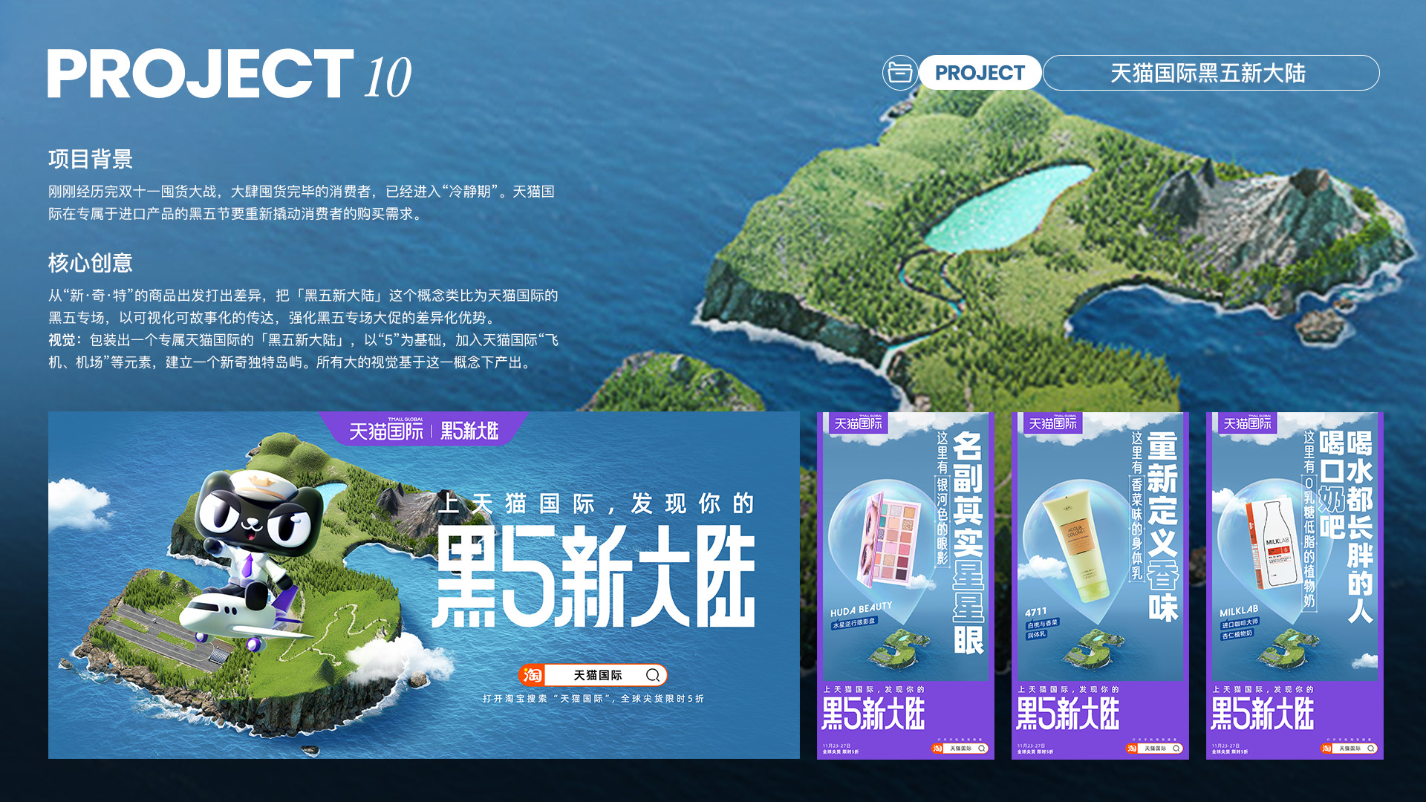The height and width of the screenshot is (802, 1426).
Task: Click the 名副其实星星眼 vertical headline
Action: (968, 543)
